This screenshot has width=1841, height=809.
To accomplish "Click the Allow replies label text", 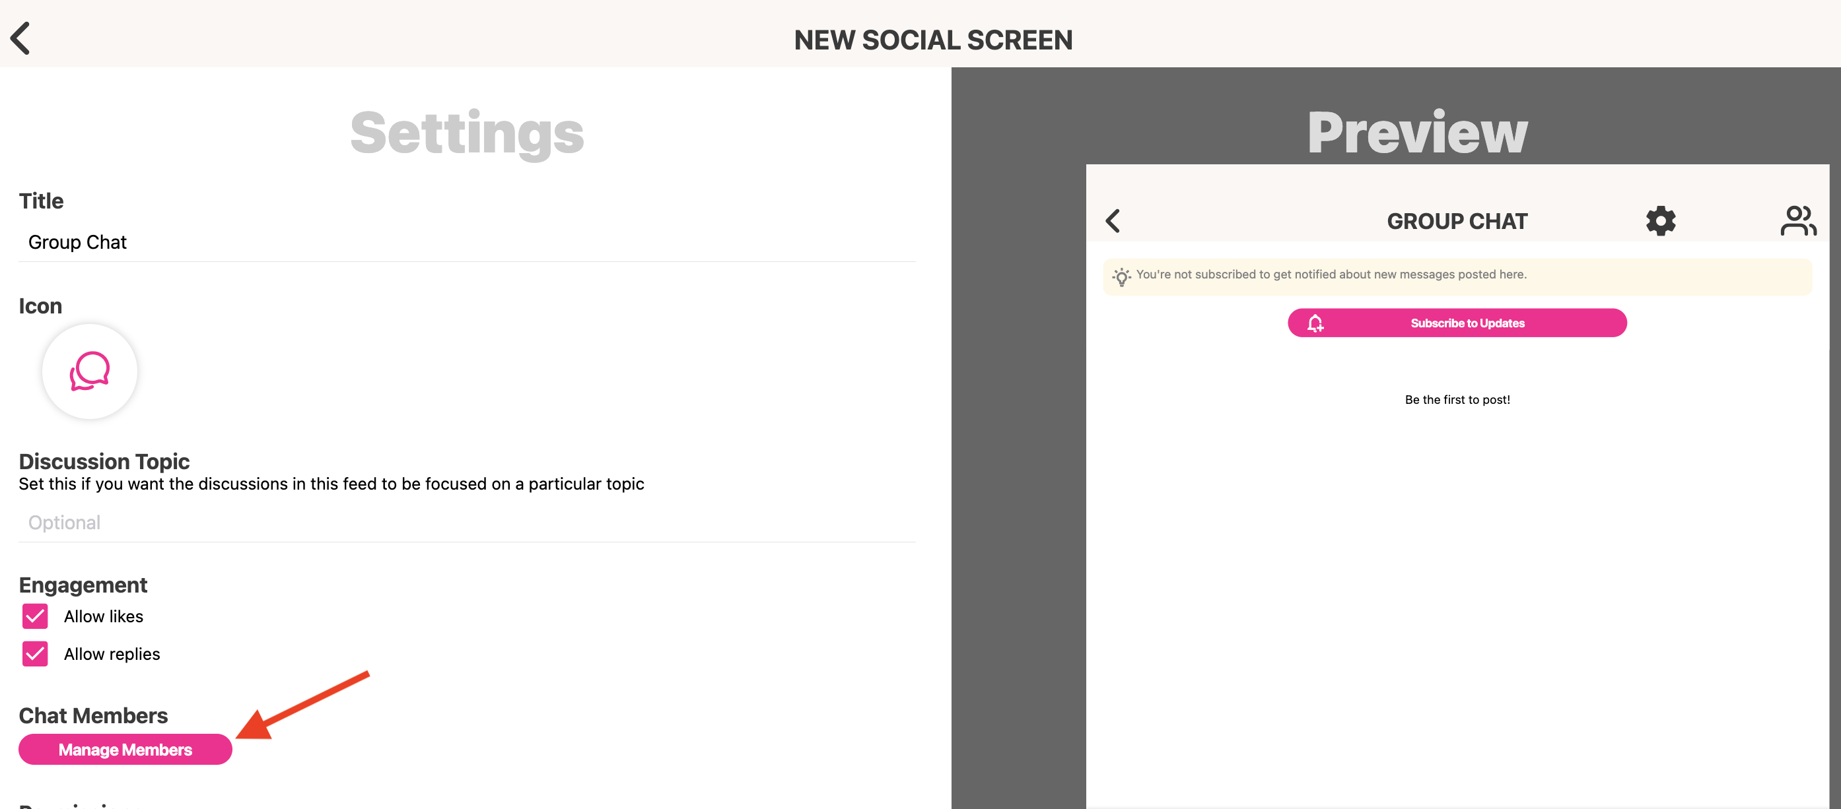I will pyautogui.click(x=112, y=654).
